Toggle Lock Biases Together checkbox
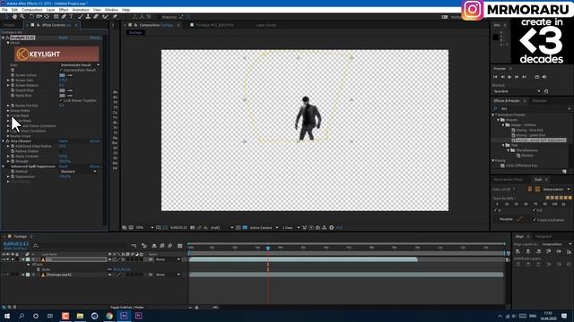 pyautogui.click(x=61, y=100)
